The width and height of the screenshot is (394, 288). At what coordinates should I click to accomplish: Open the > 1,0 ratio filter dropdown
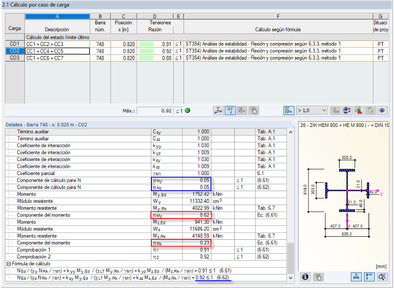312,110
